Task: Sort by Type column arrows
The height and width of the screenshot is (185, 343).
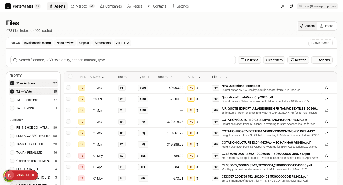Action: tap(148, 77)
